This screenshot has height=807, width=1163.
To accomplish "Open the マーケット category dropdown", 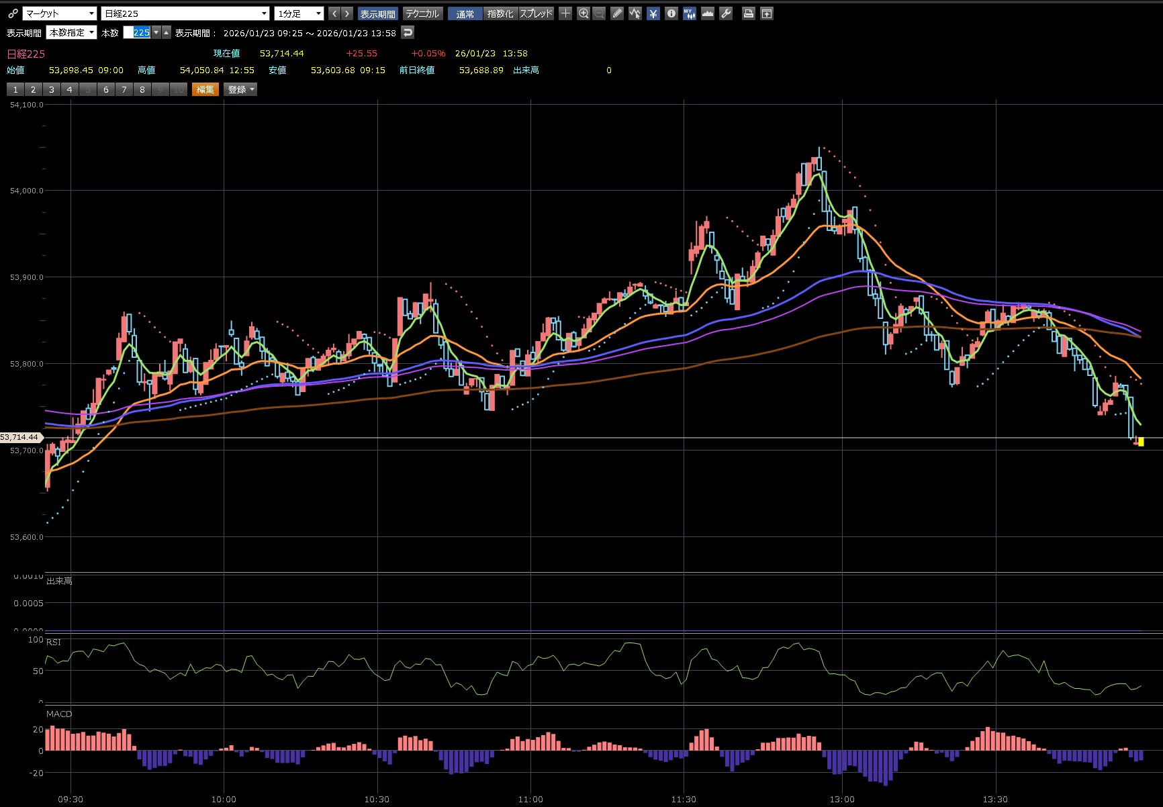I will tap(60, 13).
